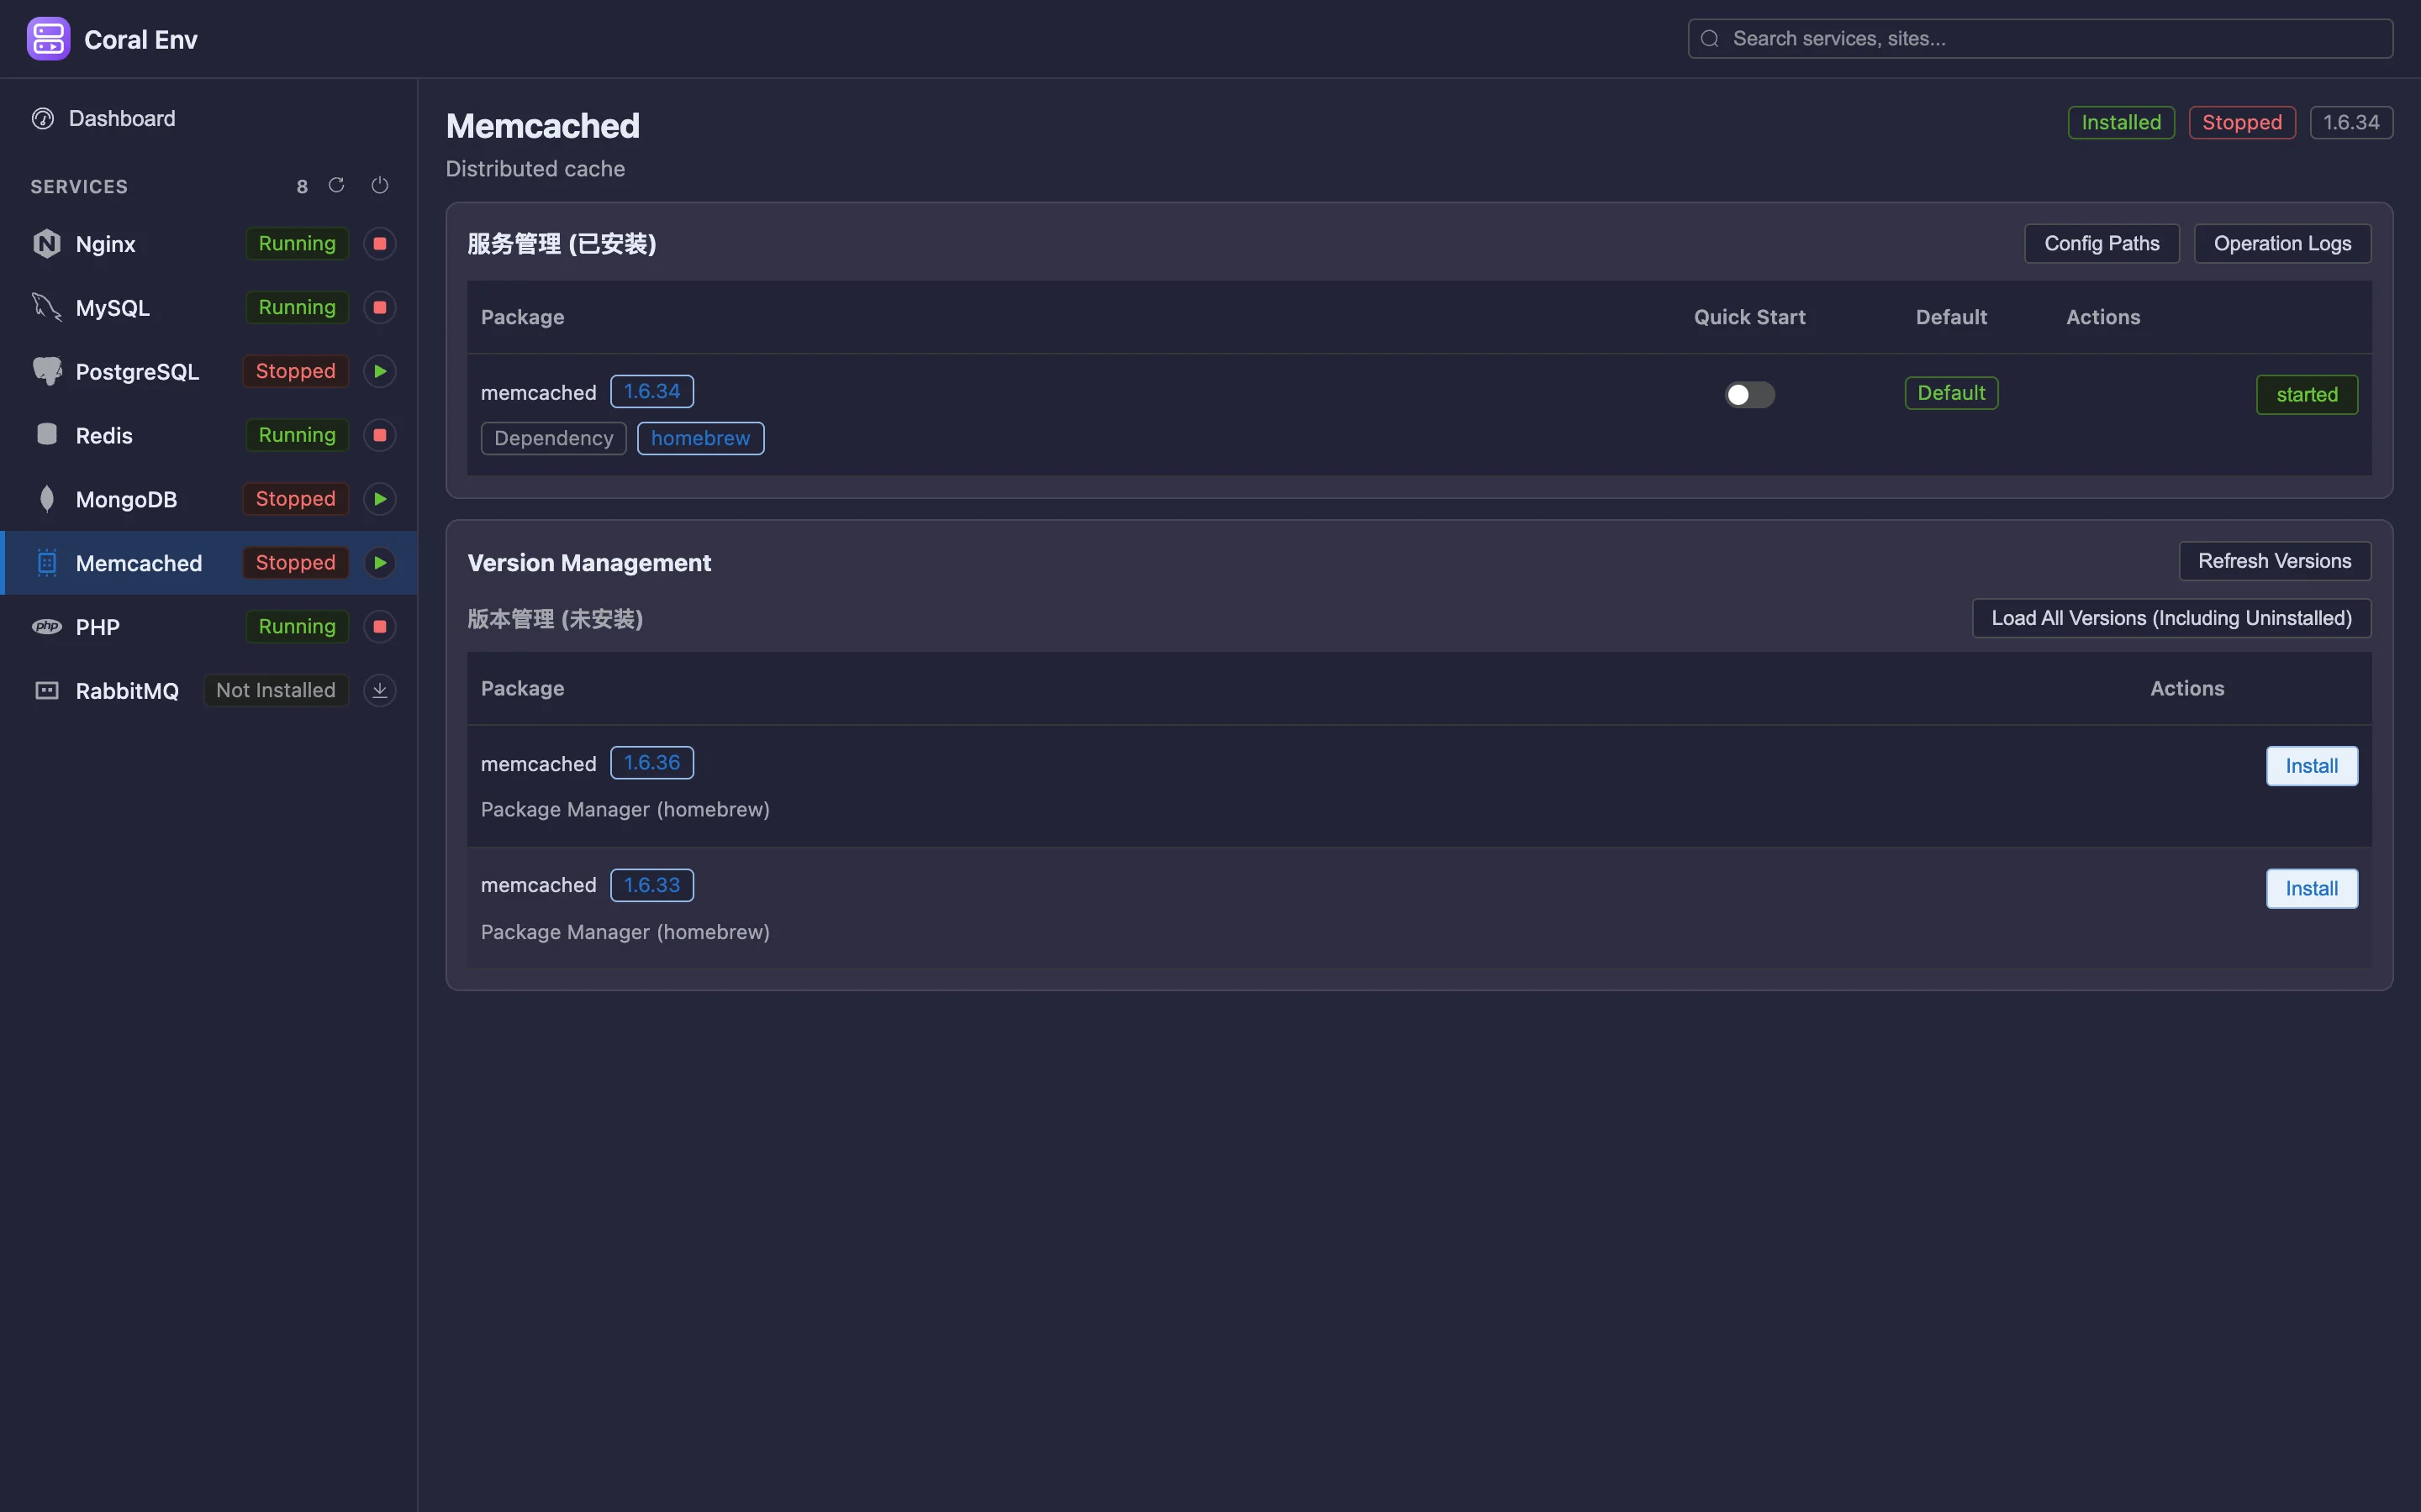Screen dimensions: 2421x1512
Task: Focus the Search services, sites field
Action: click(2041, 39)
